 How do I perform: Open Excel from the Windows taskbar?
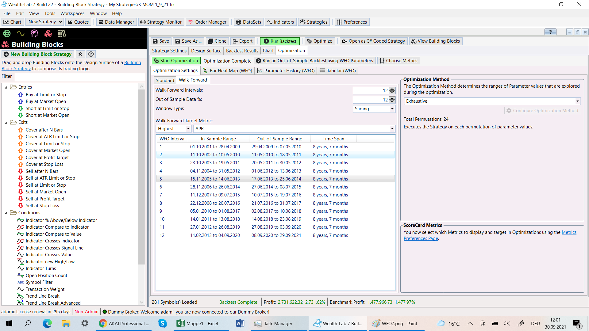coord(197,323)
